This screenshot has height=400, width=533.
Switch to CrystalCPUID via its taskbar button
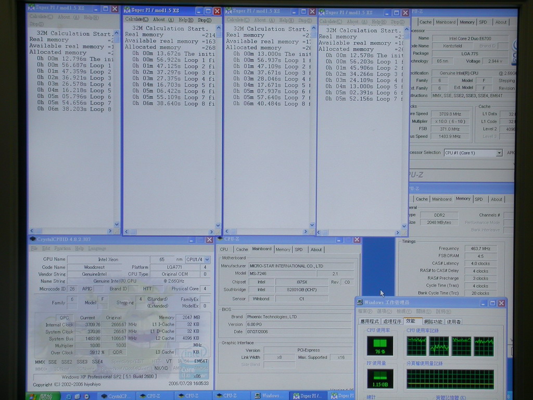coord(116,396)
